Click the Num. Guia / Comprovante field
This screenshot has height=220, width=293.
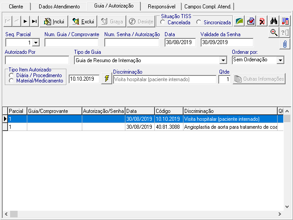[72, 42]
